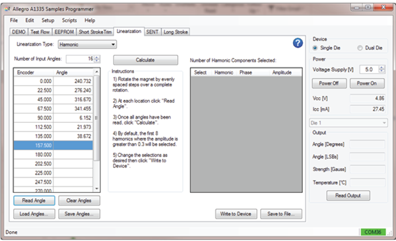Click the angle table scrollbar up arrow

[x=96, y=72]
